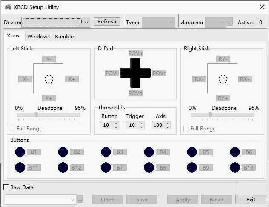Click the browse ellipsis button beside Mapping
The height and width of the screenshot is (207, 269).
(x=229, y=22)
